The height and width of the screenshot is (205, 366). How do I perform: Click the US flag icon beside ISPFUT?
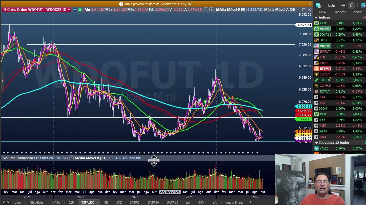point(316,52)
